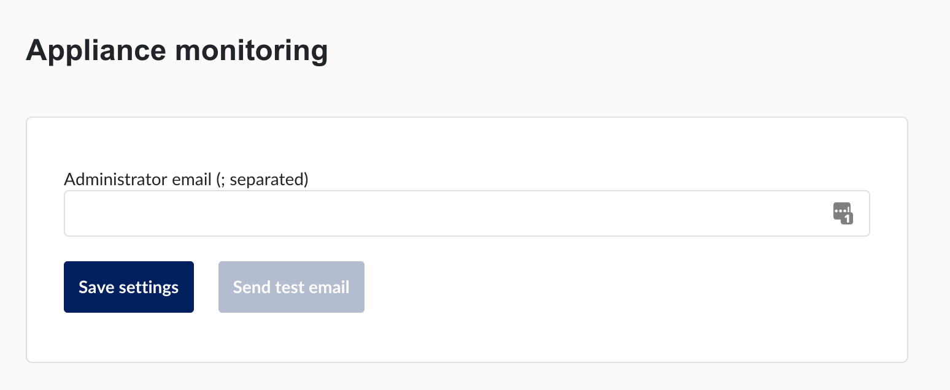Click the Appliance monitoring heading

(177, 50)
